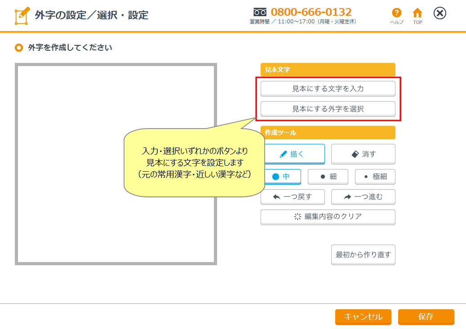Click 編集内容のクリア clear edits button
The height and width of the screenshot is (329, 466).
pyautogui.click(x=328, y=217)
